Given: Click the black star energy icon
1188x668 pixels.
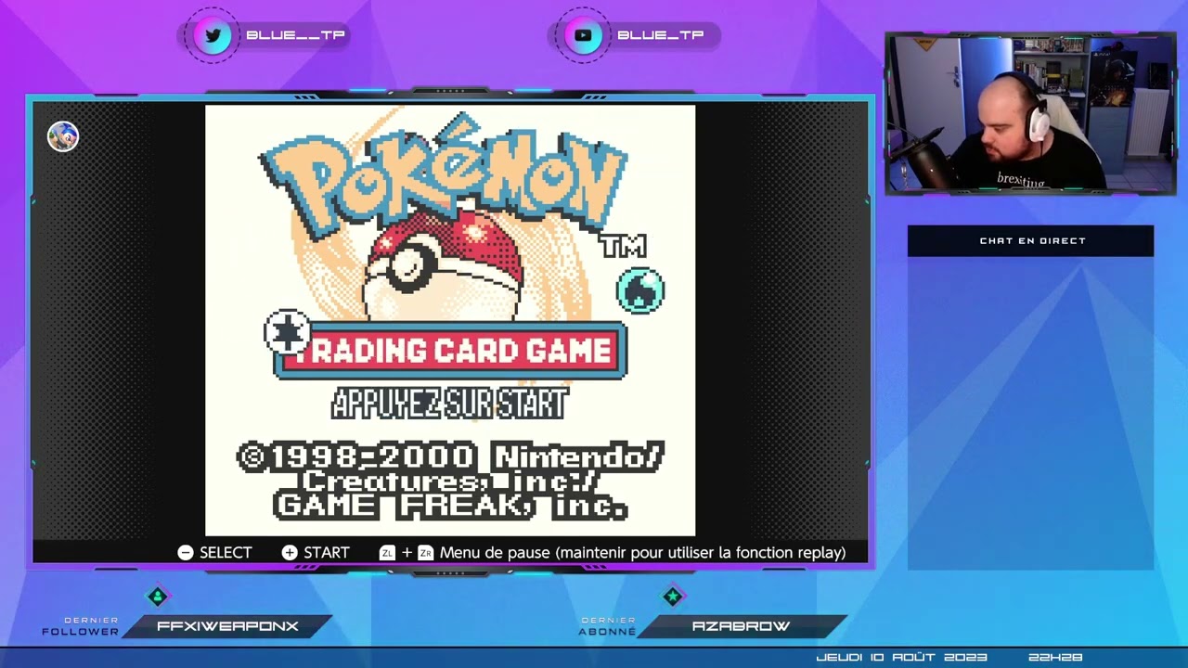Looking at the screenshot, I should point(288,332).
